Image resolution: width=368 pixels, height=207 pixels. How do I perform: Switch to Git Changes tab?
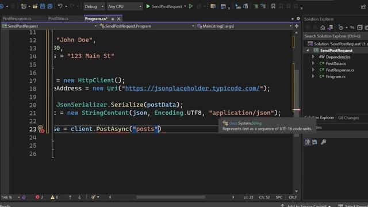[348, 118]
